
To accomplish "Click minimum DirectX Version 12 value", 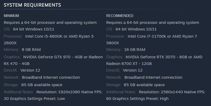I will click(x=30, y=70).
